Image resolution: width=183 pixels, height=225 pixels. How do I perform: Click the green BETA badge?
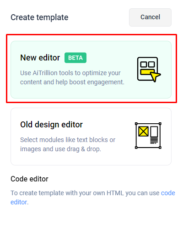[75, 58]
